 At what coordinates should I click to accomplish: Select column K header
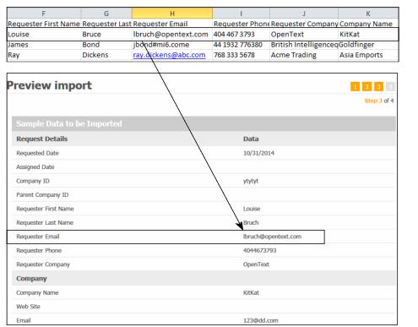click(x=368, y=14)
